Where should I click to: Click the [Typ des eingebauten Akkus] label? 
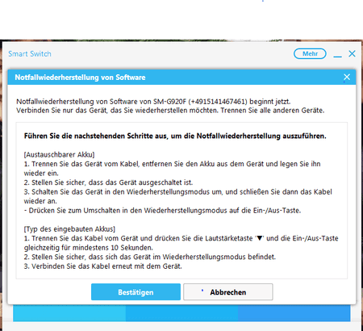point(69,229)
